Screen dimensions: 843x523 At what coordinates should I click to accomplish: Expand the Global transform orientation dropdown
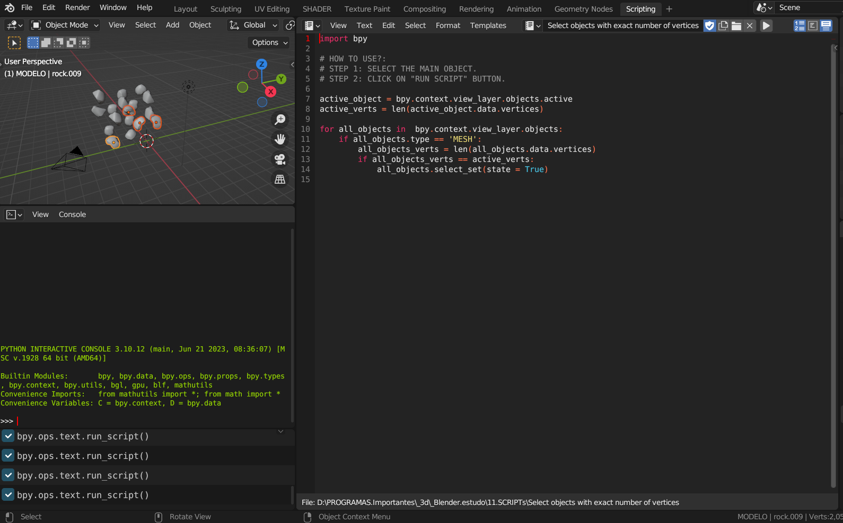point(254,25)
